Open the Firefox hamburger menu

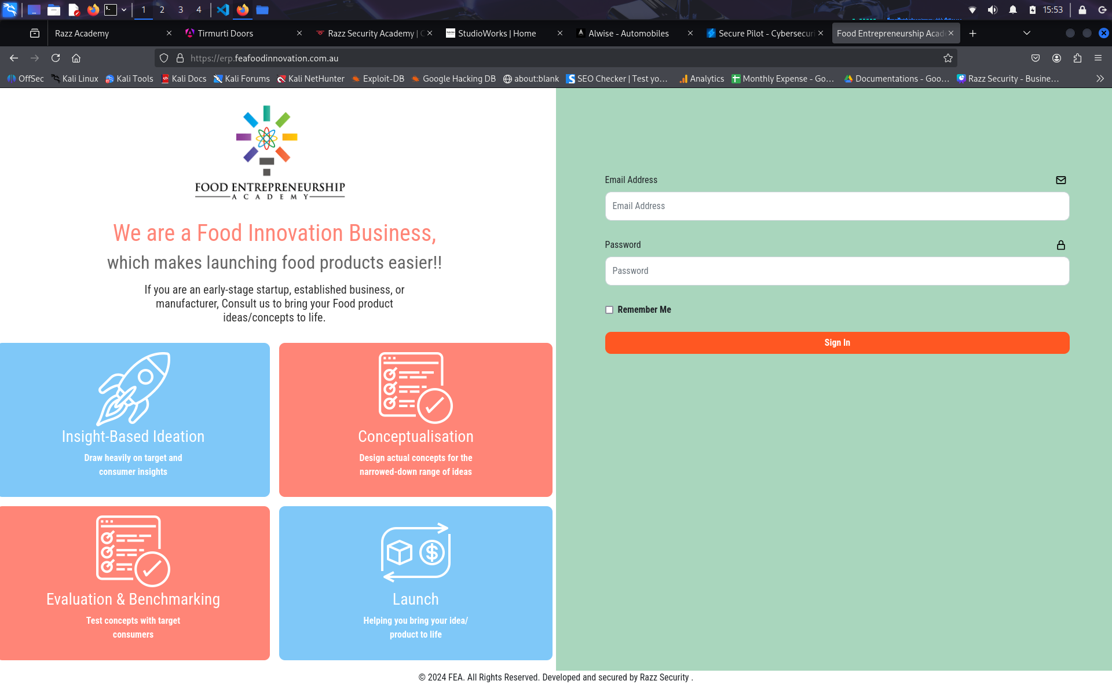pyautogui.click(x=1098, y=58)
